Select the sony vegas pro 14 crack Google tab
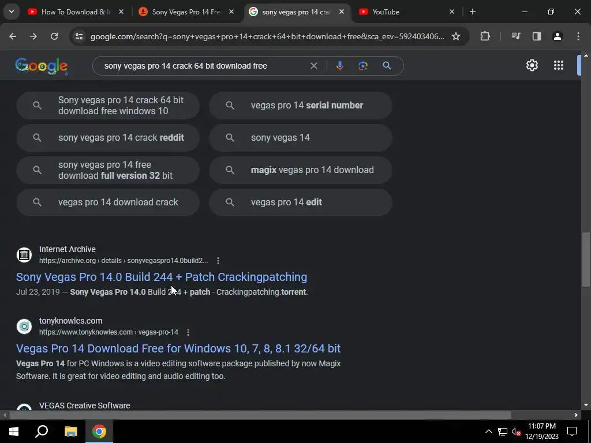Screen dimensions: 591x443 [297, 12]
